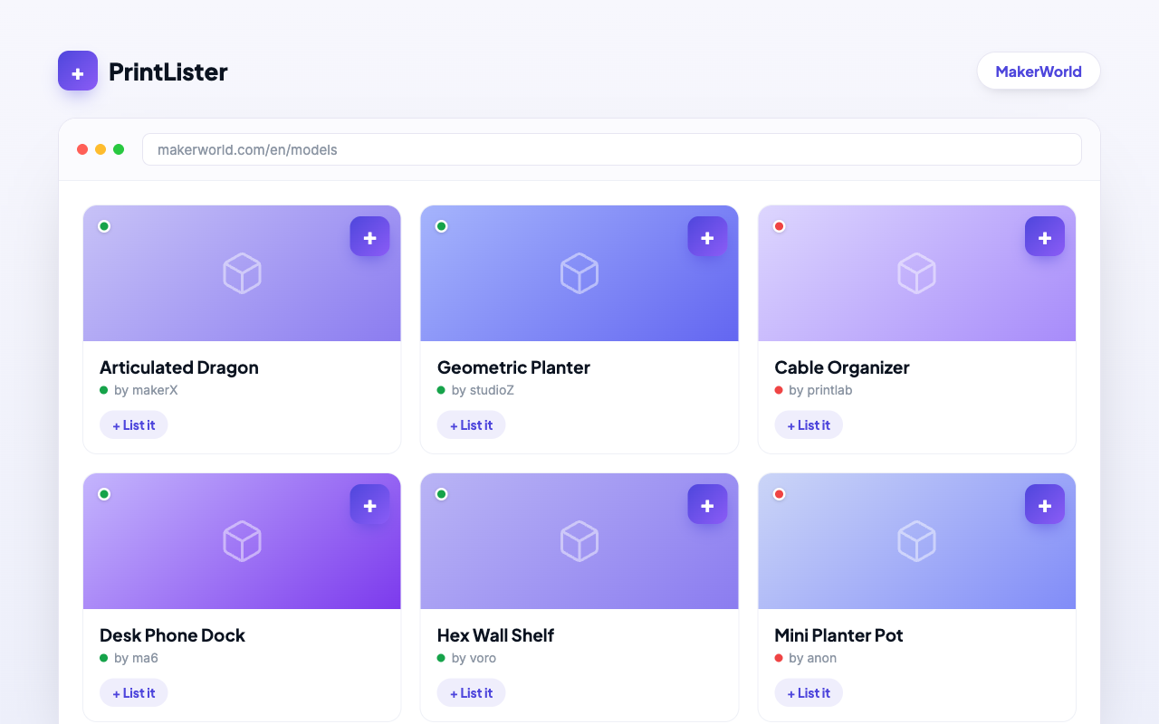The height and width of the screenshot is (724, 1159).
Task: Open the Geometric Planter model title
Action: click(x=513, y=367)
